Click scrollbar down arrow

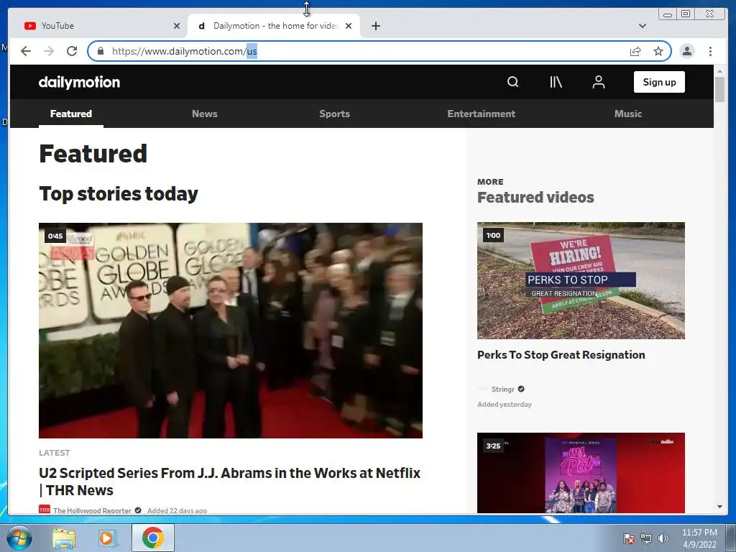[719, 507]
